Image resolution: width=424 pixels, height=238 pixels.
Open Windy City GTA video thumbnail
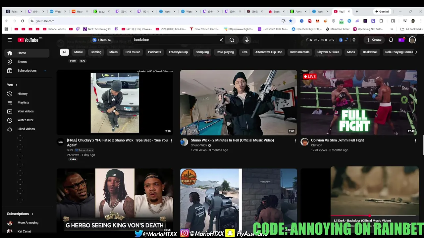pyautogui.click(x=238, y=201)
